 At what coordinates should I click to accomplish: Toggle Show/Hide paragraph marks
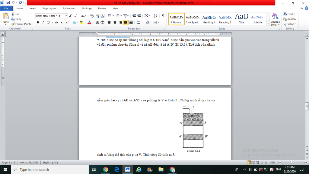click(x=163, y=16)
